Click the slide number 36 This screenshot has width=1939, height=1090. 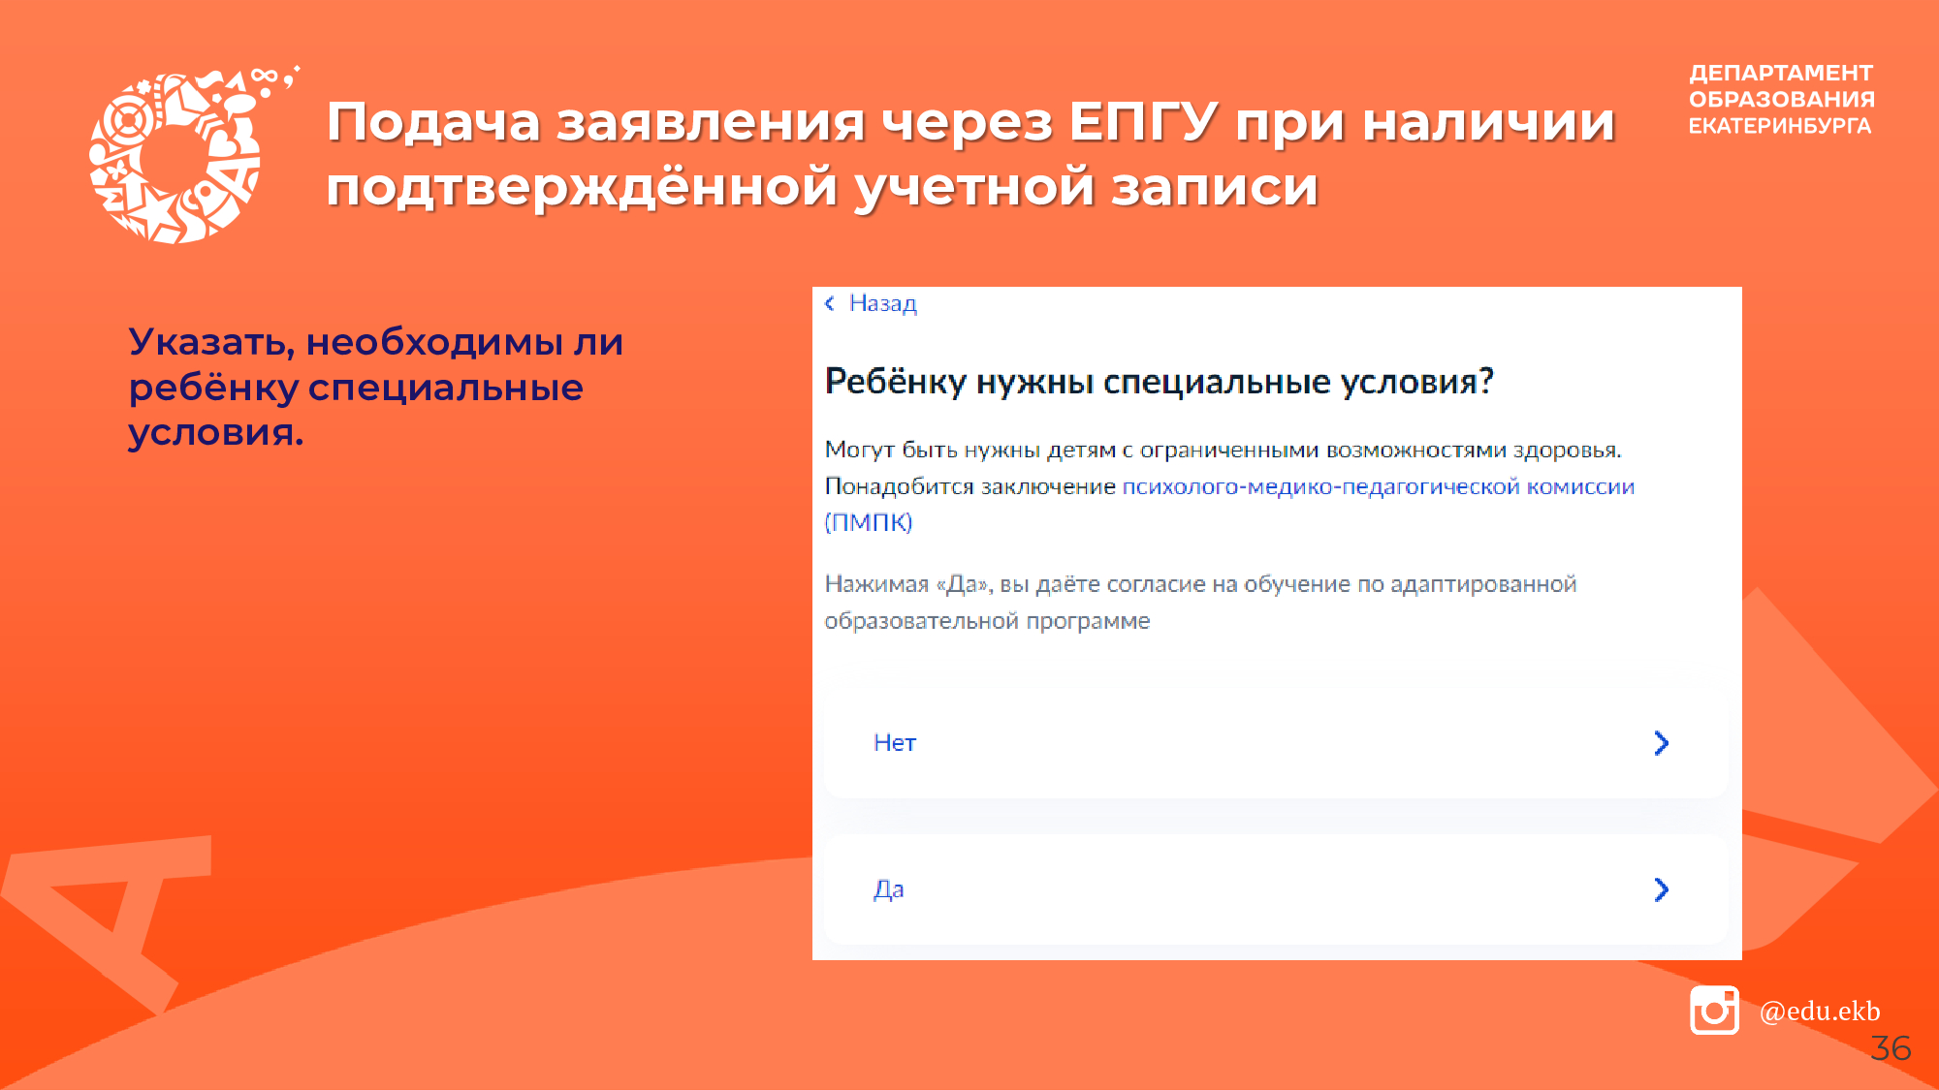point(1890,1048)
